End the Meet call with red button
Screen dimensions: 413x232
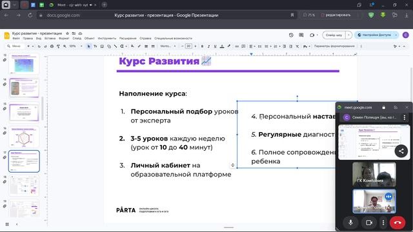398,222
